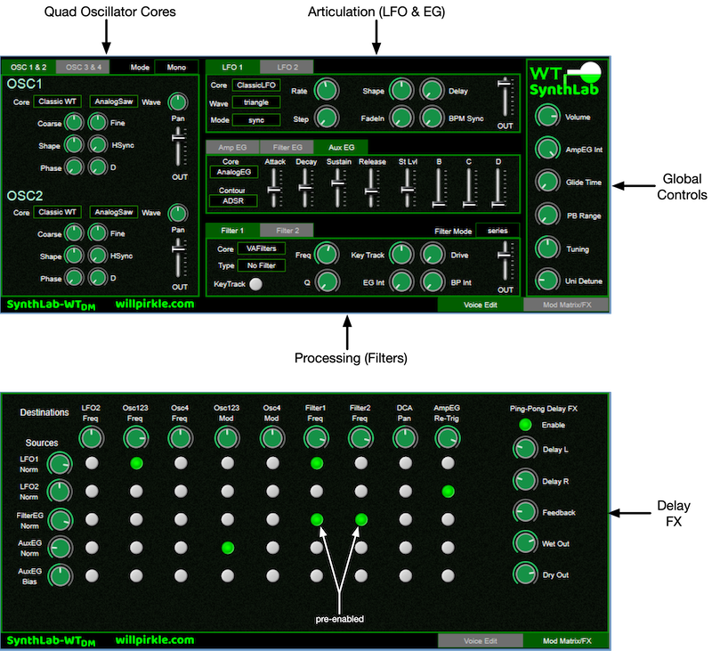Viewport: 712px width, 651px height.
Task: Adjust the LFO 1 Step knob
Action: (x=327, y=118)
